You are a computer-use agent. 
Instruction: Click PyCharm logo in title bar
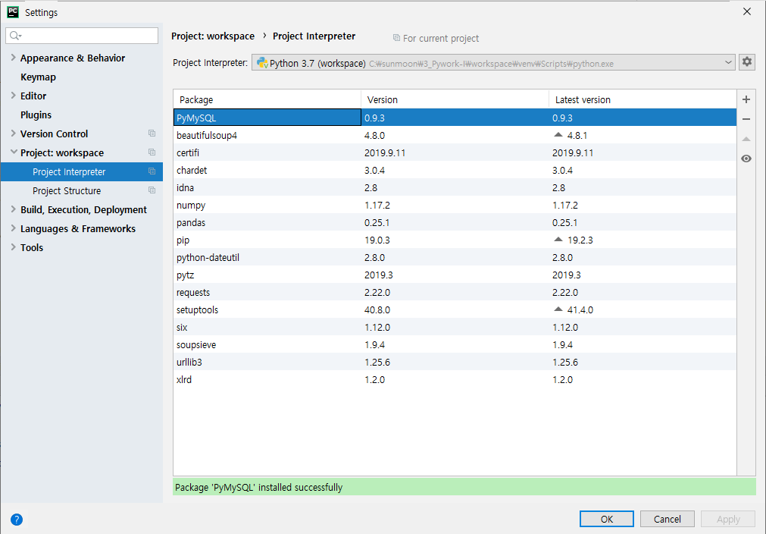[13, 11]
